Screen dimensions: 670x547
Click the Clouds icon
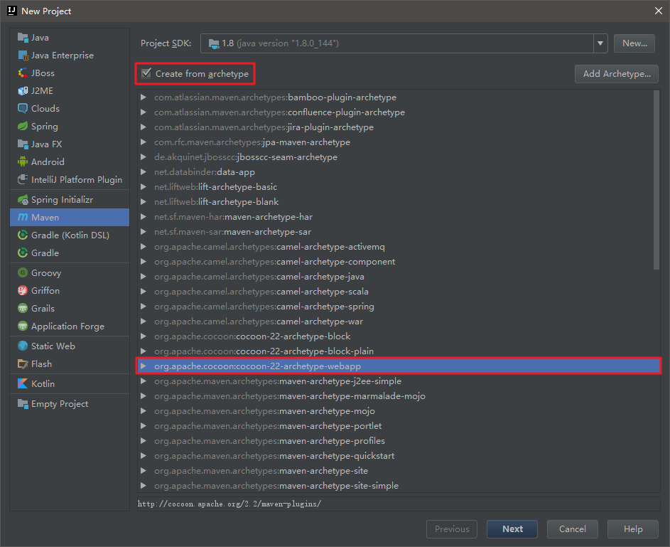point(23,109)
